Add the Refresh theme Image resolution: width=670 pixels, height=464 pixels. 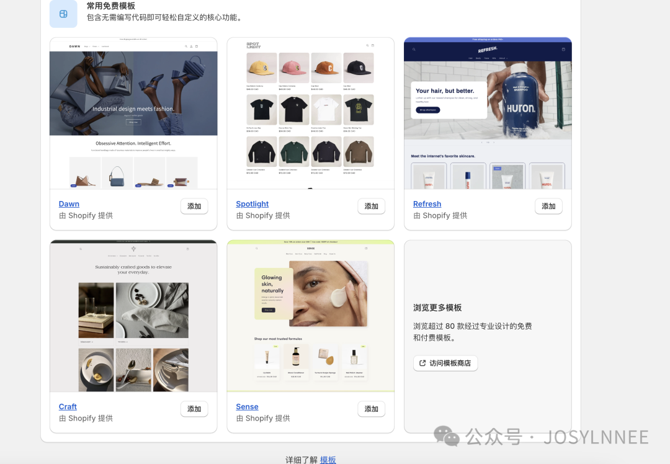click(x=548, y=206)
